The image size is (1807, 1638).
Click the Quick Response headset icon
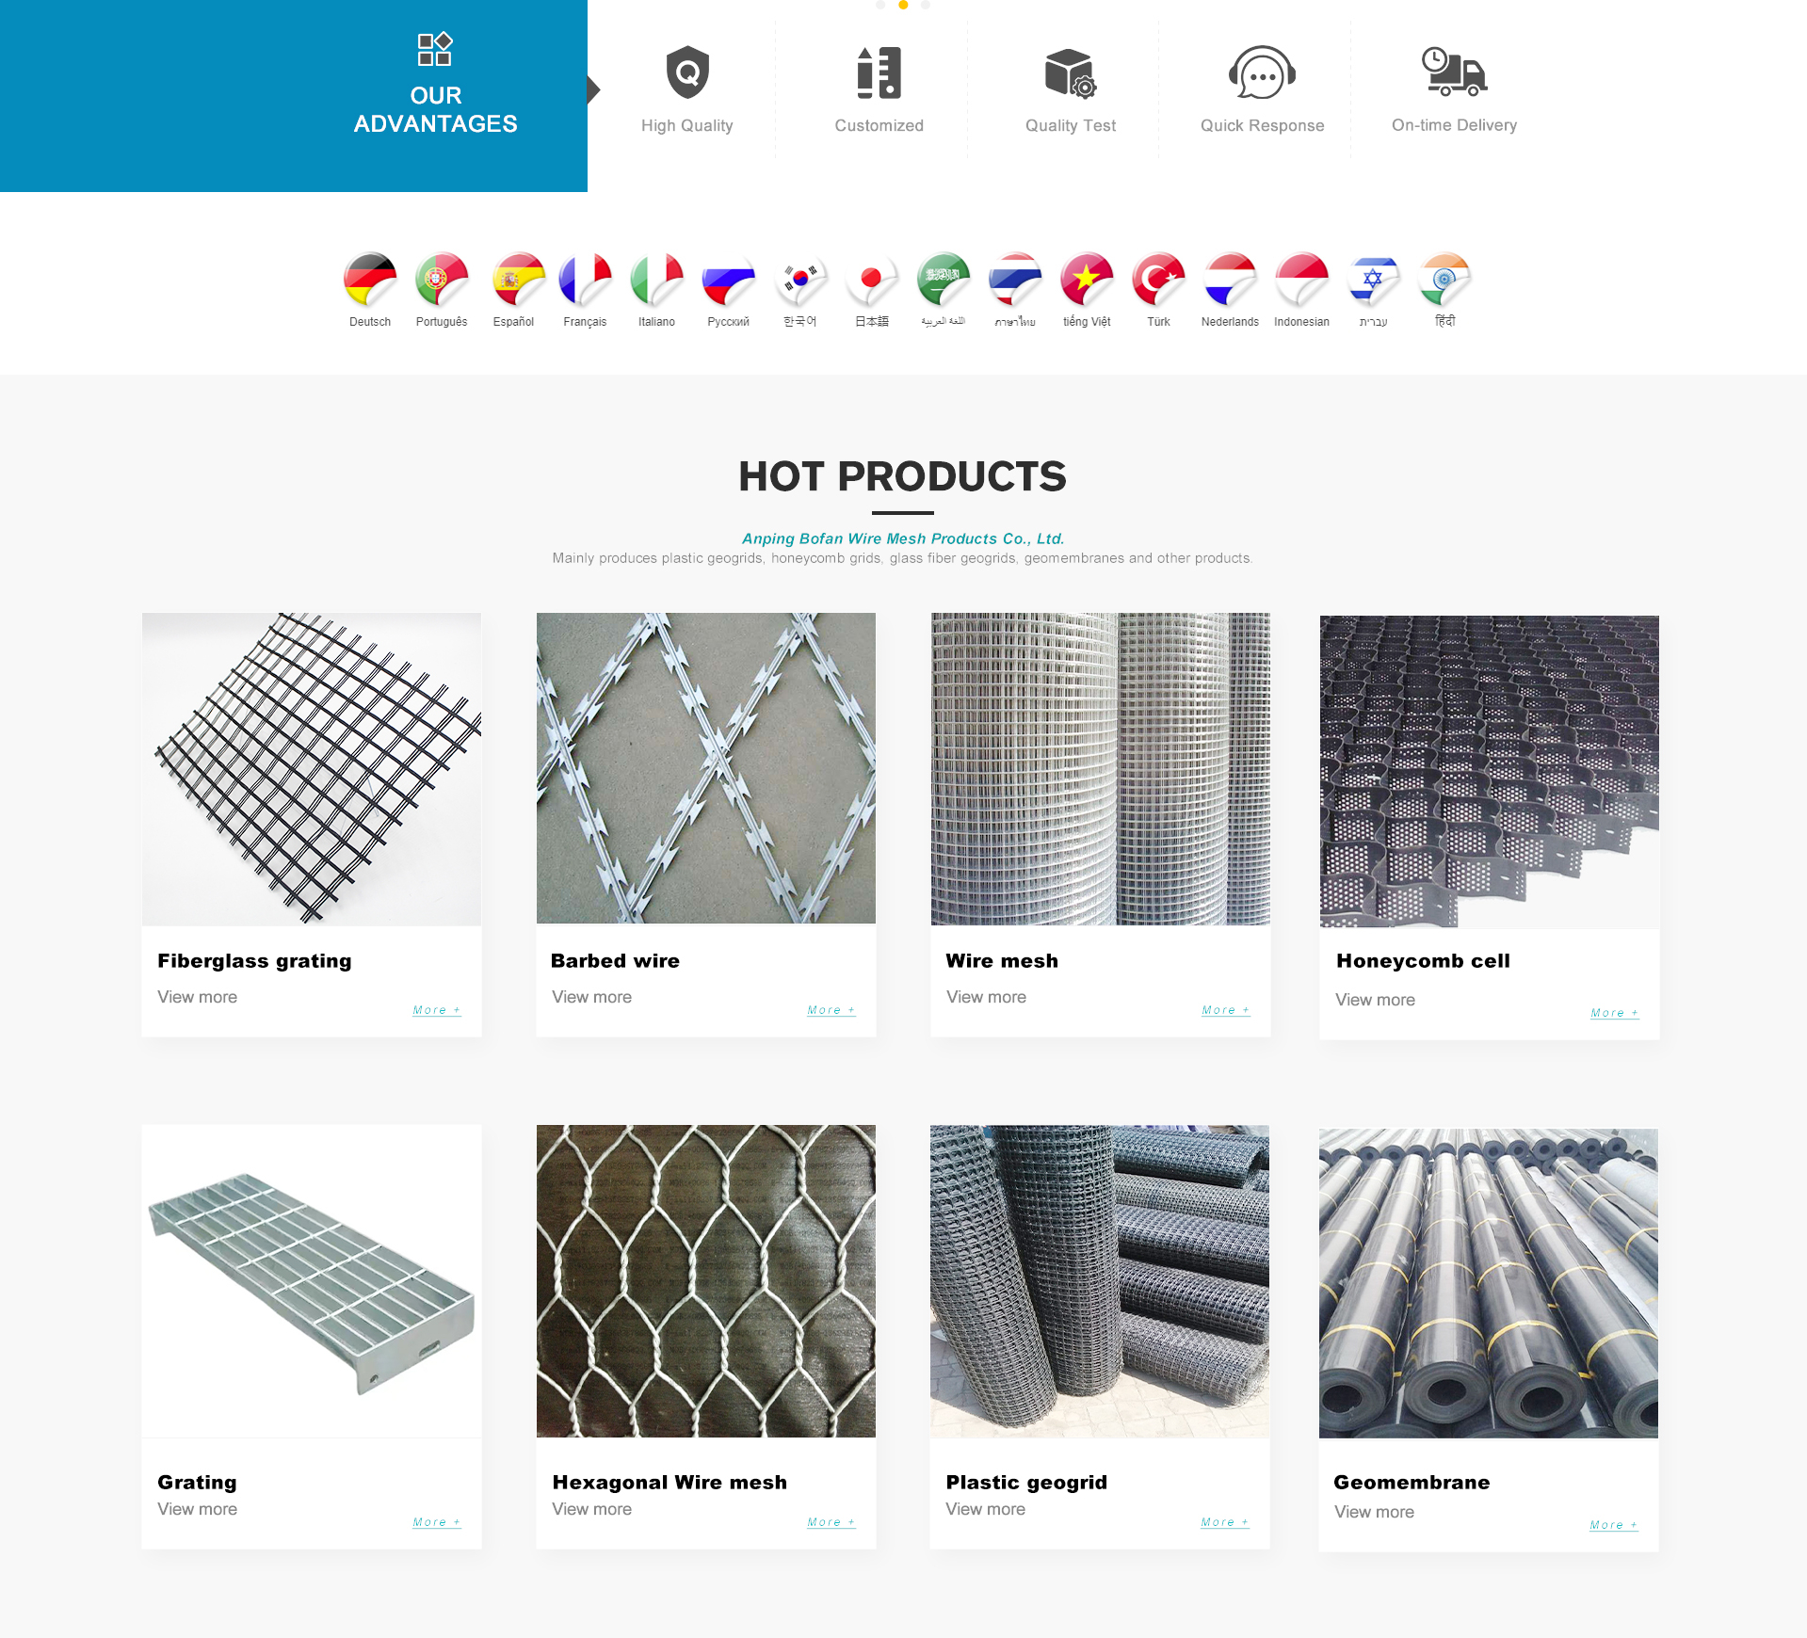1262,72
